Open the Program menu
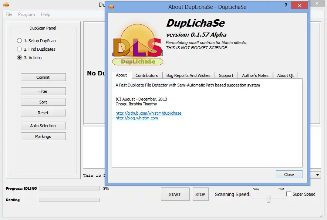This screenshot has width=327, height=220. click(27, 14)
